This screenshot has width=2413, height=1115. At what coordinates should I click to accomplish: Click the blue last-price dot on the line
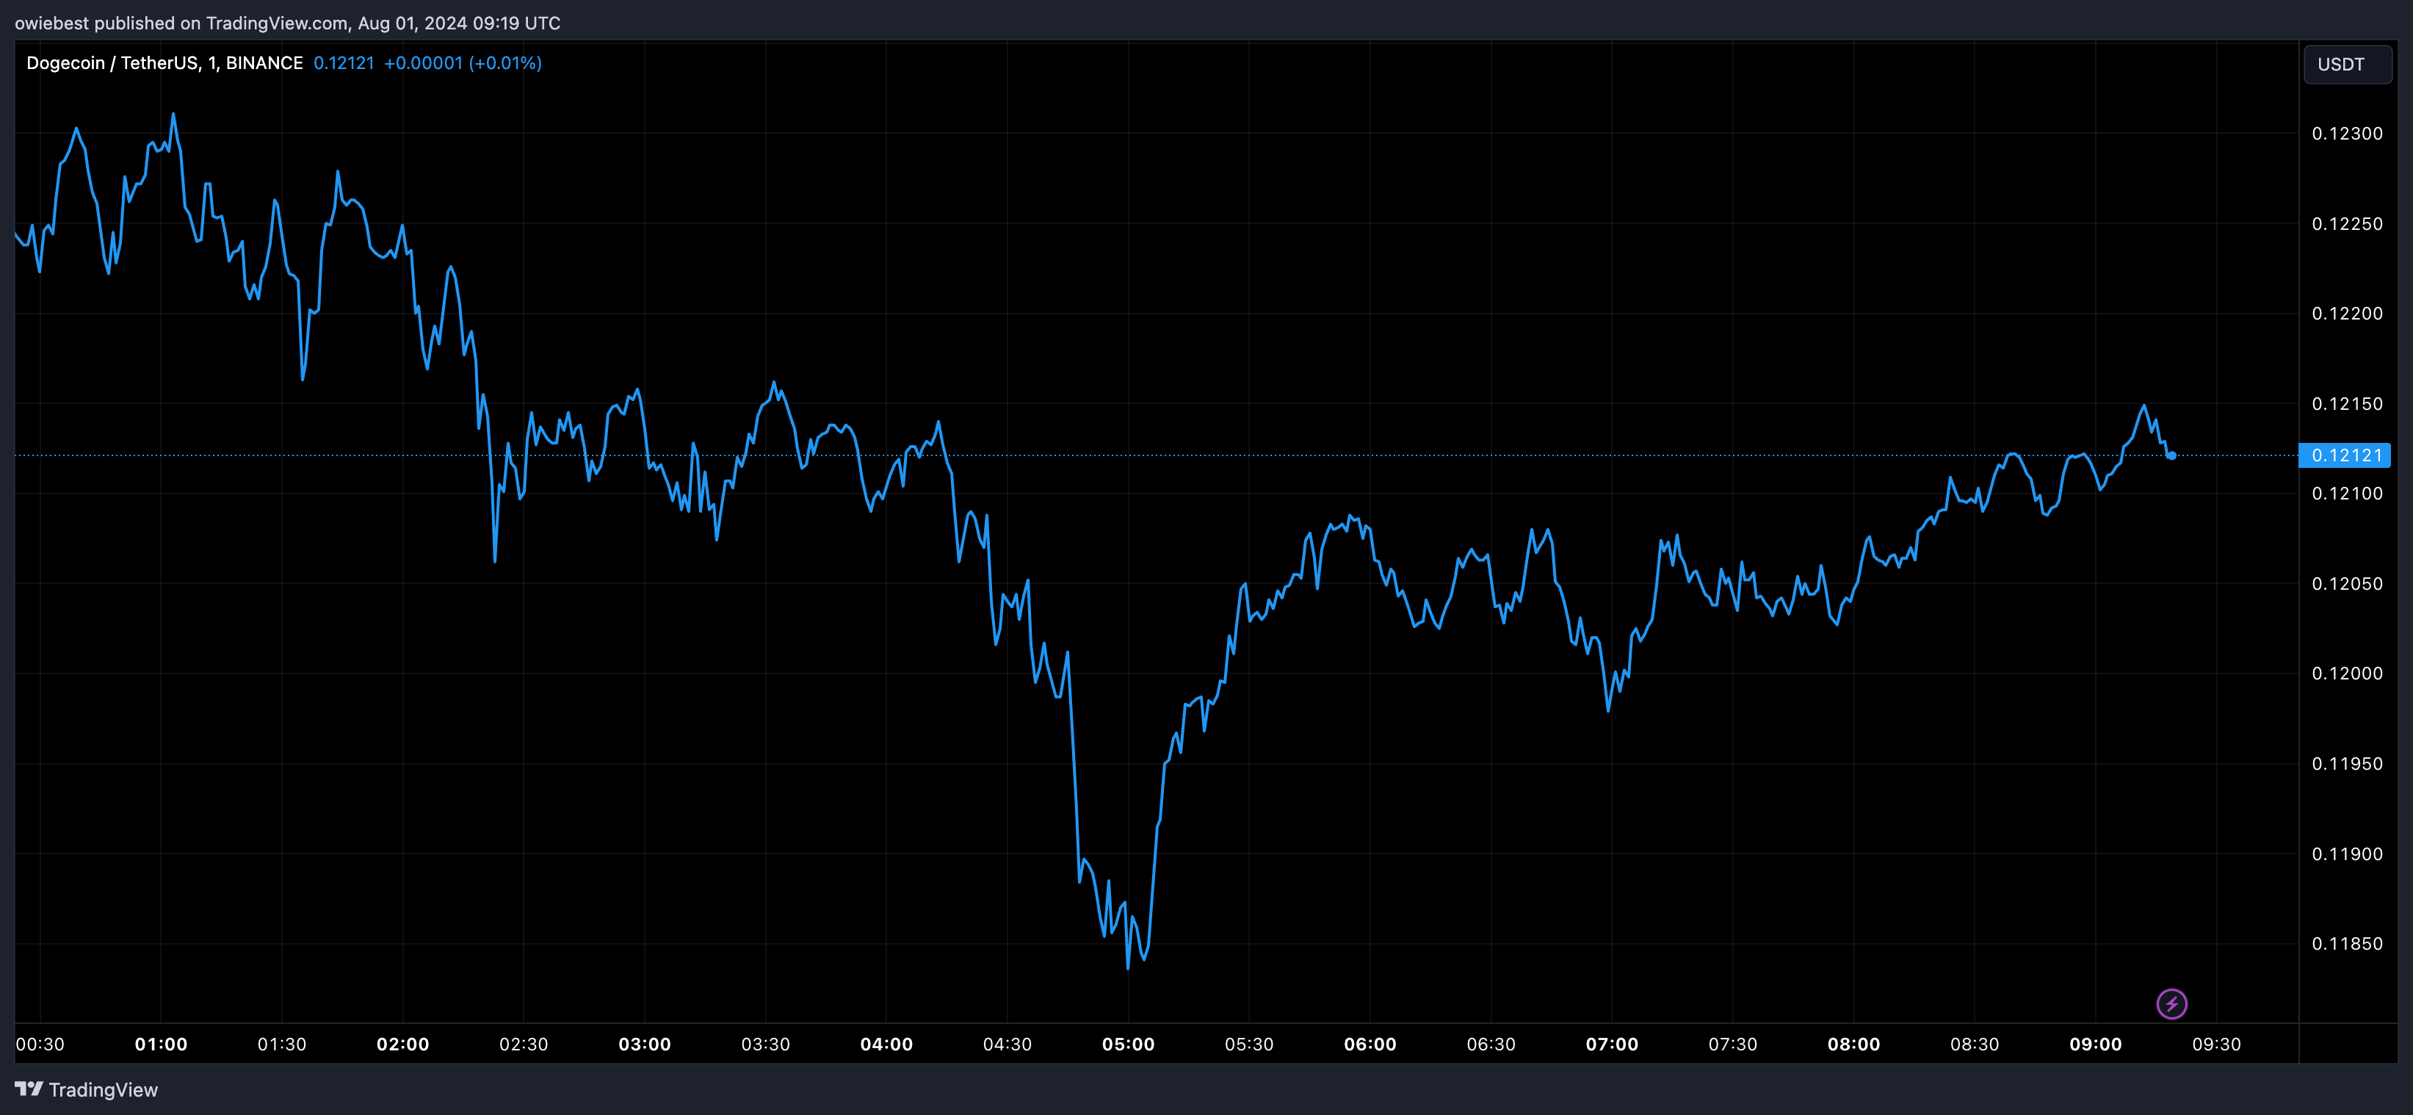tap(2171, 455)
